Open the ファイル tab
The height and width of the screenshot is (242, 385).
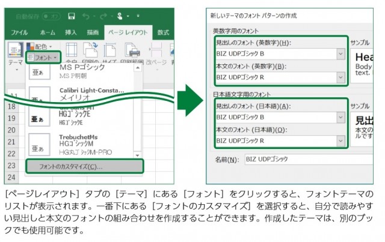click(x=19, y=32)
